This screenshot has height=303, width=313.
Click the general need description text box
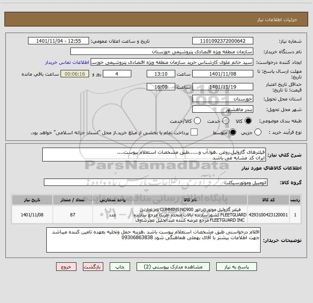154,155
